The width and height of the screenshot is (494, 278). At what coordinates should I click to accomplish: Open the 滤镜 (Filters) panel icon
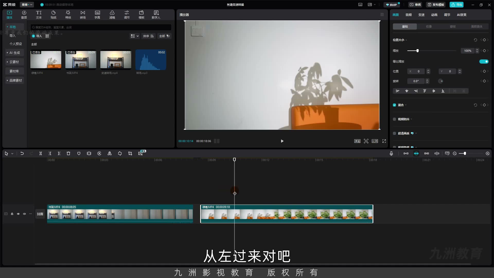112,15
